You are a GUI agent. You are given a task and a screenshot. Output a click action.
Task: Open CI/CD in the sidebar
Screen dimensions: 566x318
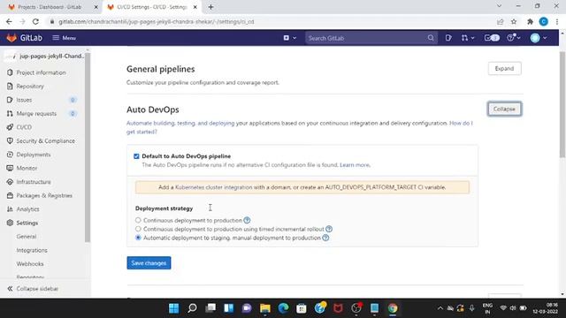point(24,127)
